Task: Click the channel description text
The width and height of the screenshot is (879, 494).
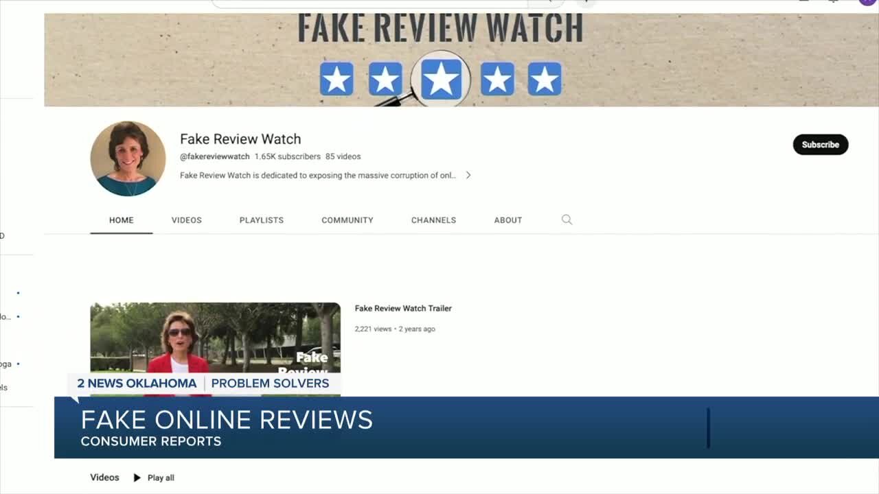Action: coord(318,175)
